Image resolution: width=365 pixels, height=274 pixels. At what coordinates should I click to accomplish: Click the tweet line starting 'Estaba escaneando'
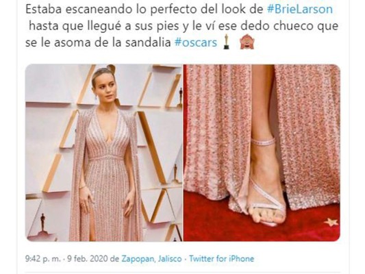point(179,10)
